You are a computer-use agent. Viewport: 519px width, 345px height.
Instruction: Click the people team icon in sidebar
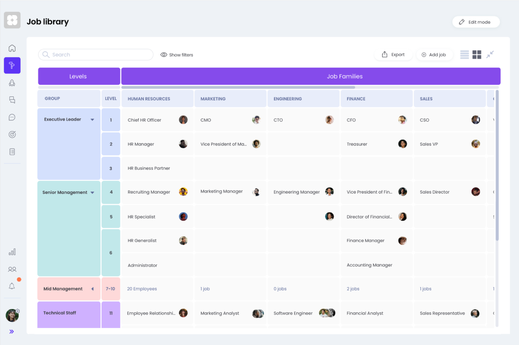12,269
